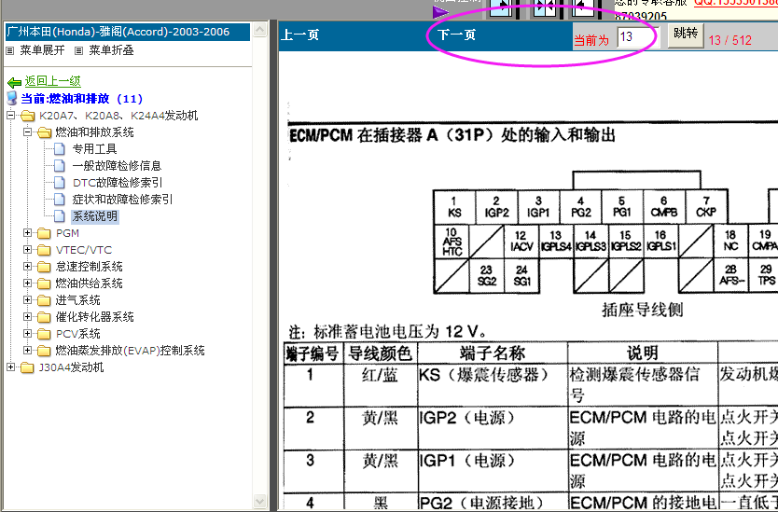Screen dimensions: 778x512
Task: Click the KS（爆震传感器） table cell
Action: point(493,385)
